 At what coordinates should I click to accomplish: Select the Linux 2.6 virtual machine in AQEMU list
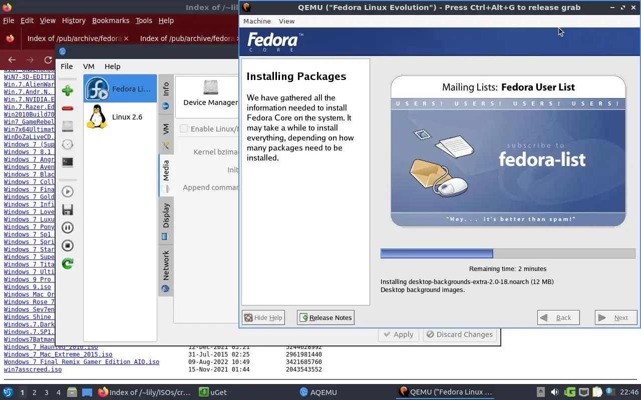click(120, 117)
